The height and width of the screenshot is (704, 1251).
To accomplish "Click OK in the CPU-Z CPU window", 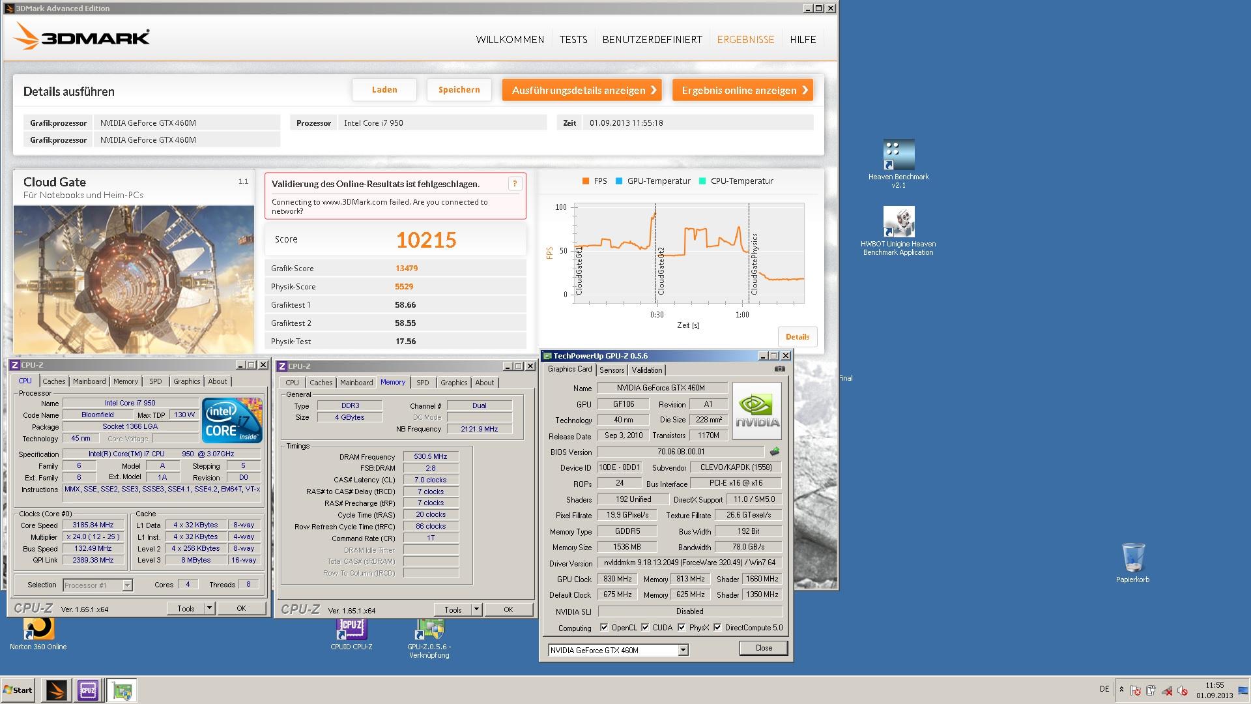I will pos(241,608).
